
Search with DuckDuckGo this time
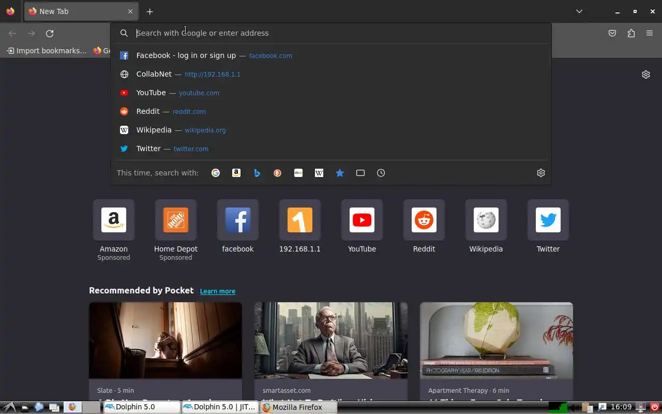pos(278,173)
